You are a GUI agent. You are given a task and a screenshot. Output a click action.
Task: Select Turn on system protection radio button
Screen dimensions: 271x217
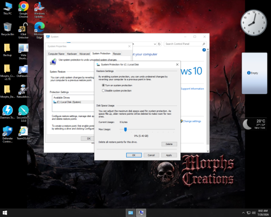click(103, 85)
